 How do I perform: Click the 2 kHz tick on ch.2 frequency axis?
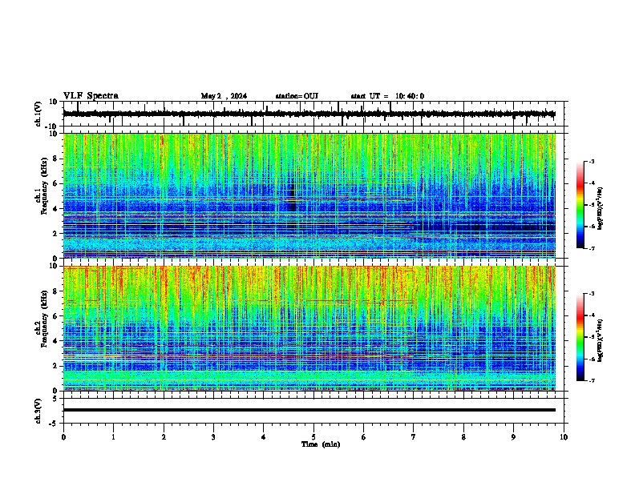coord(55,366)
